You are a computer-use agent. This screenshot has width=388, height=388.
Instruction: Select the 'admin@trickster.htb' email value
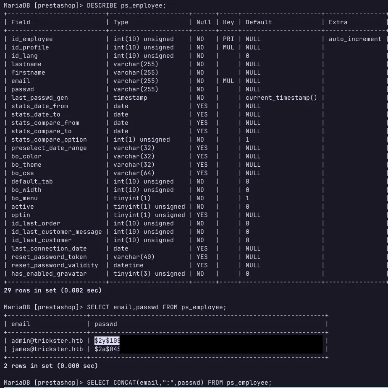point(47,341)
